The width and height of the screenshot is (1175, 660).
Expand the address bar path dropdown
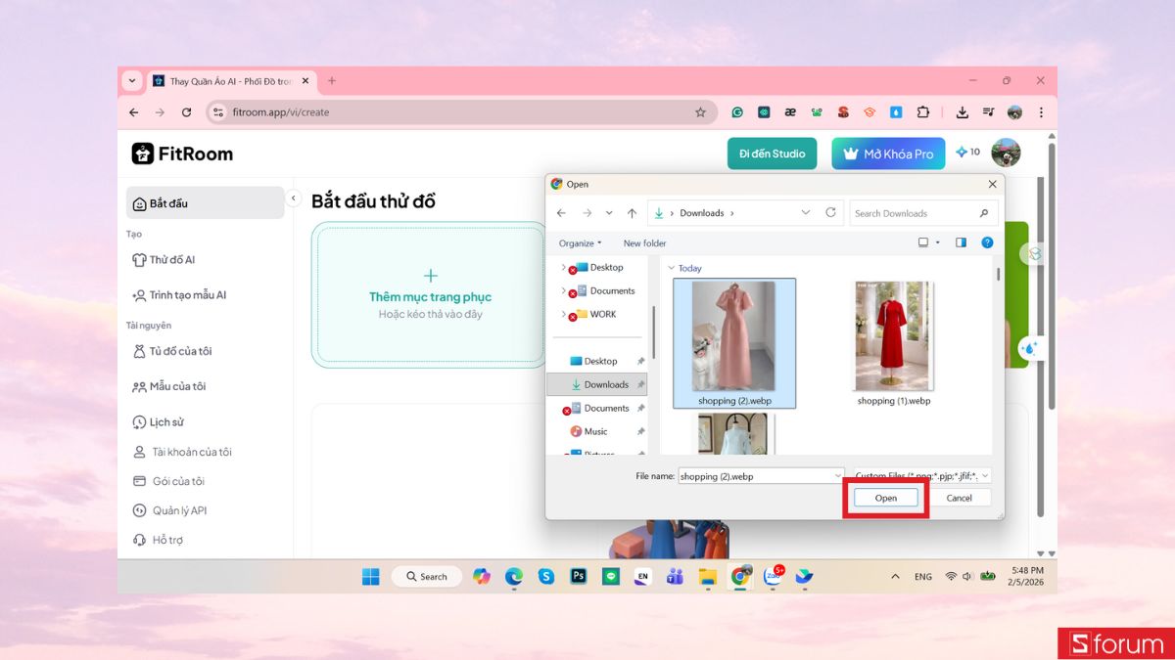(806, 213)
